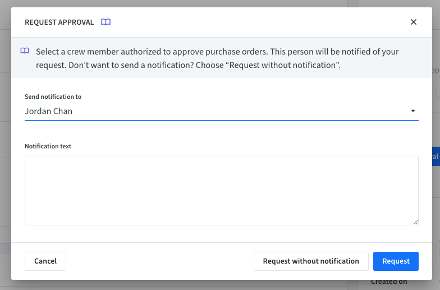Focus the Notification text box
Screen dimensions: 440x290
[x=221, y=190]
